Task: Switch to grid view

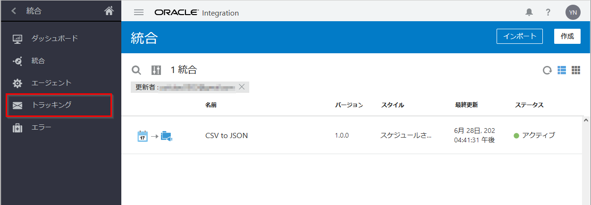Action: [576, 70]
